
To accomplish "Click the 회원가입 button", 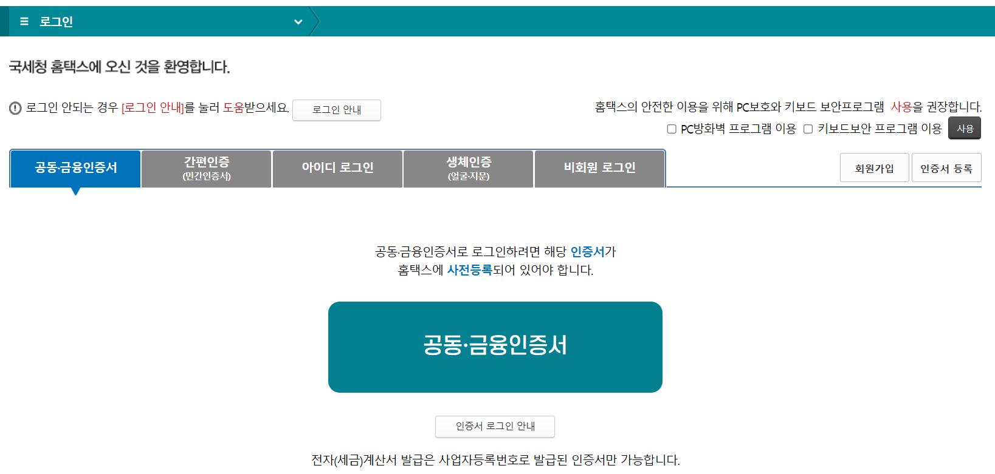I will (875, 168).
